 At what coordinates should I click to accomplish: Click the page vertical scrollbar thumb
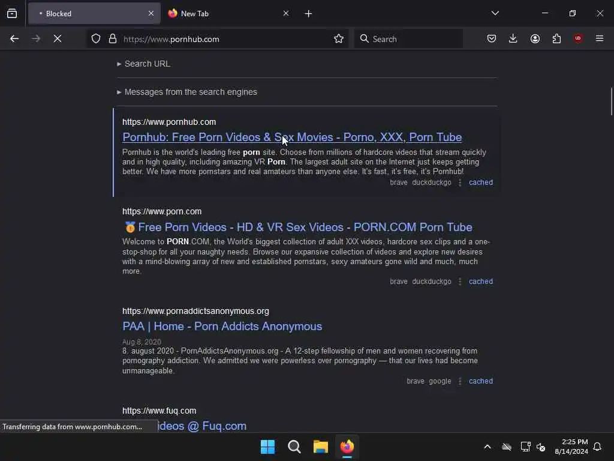[x=611, y=101]
